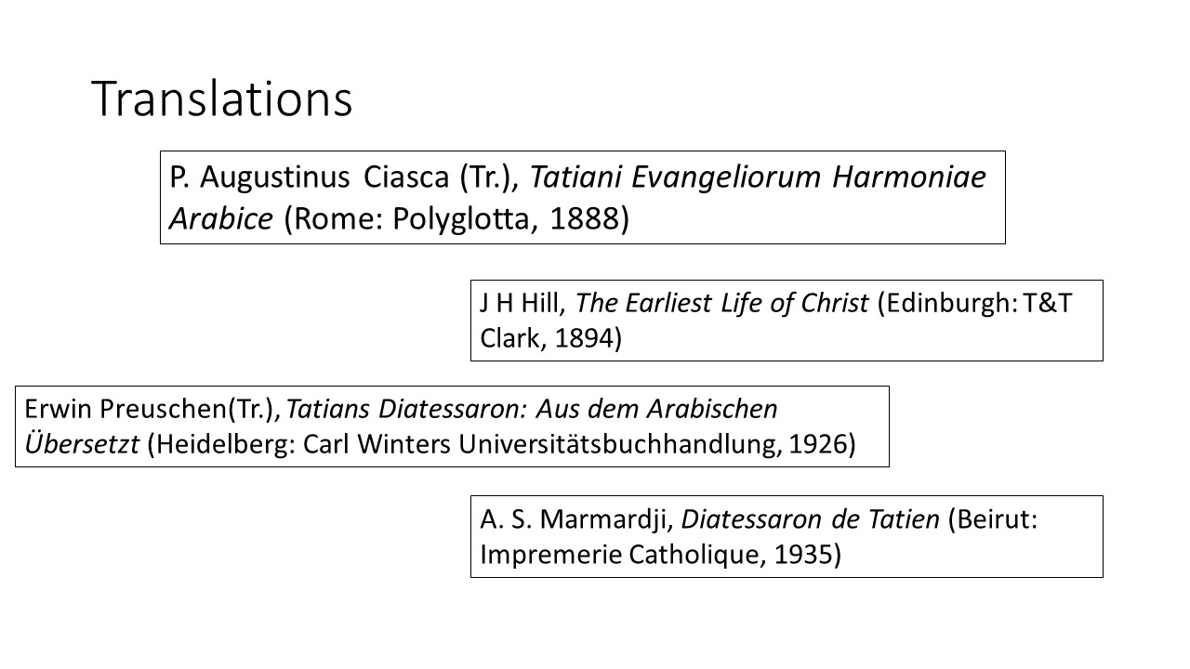
Task: Click the year 1926 in Preuschen citation
Action: tap(816, 444)
